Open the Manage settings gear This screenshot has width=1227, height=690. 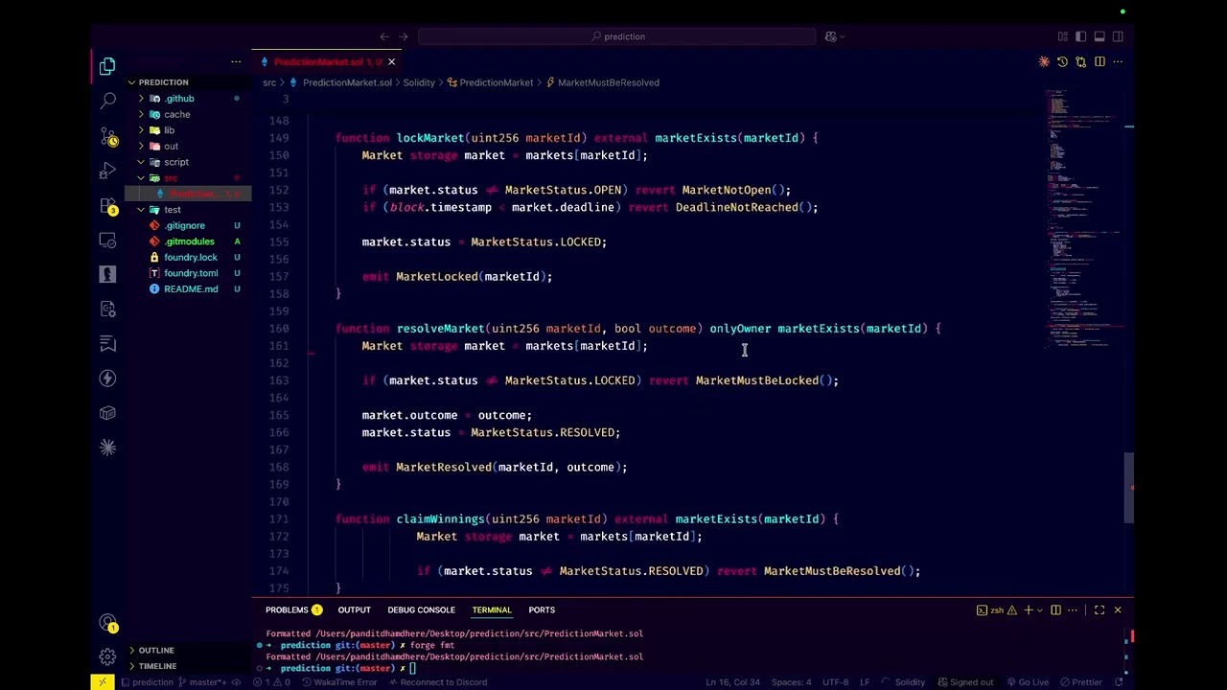pos(107,657)
